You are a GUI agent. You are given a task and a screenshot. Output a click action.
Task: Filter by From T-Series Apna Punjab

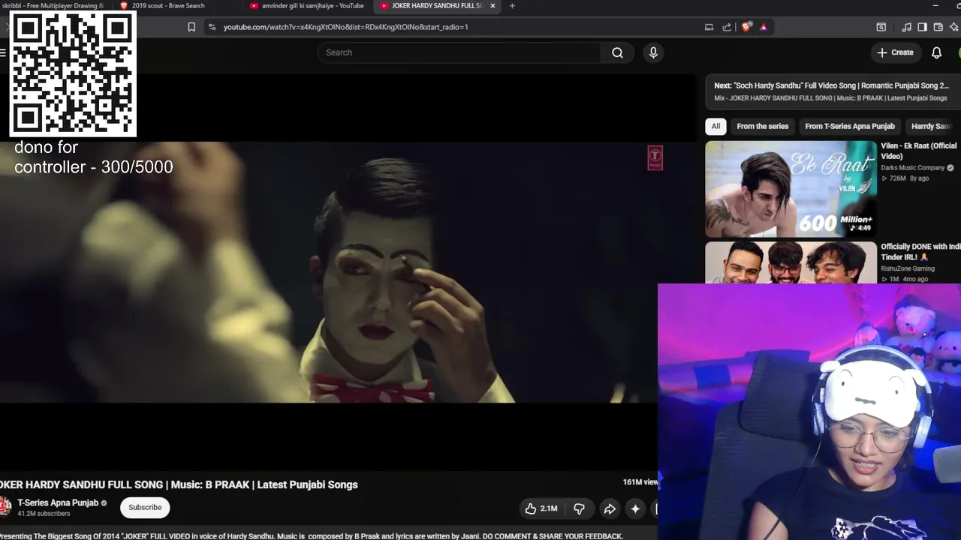click(x=850, y=126)
